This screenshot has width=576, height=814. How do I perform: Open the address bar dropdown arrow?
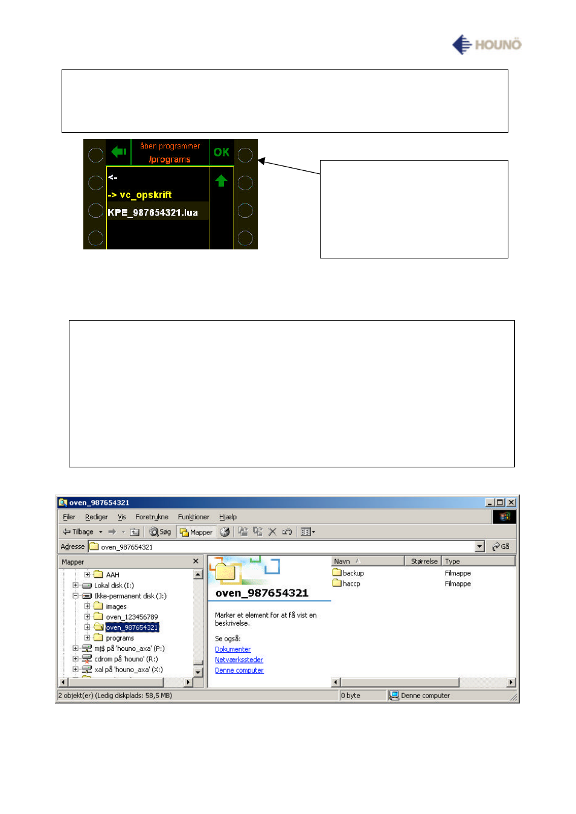[480, 546]
